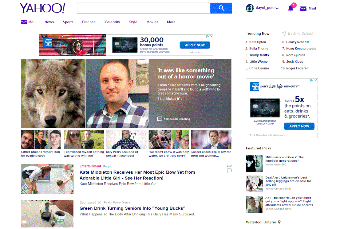Viewport: 340px width, 229px height.
Task: Click sponsored ad info icon near Patriot Power Greens
Action: pos(99,203)
